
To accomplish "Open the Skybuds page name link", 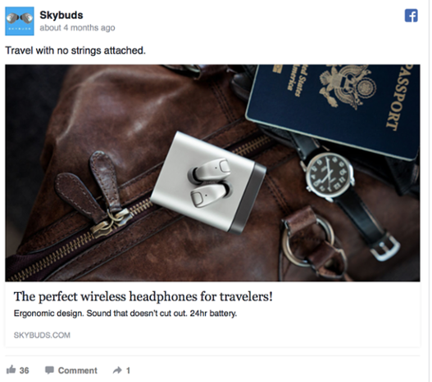I will (x=61, y=15).
